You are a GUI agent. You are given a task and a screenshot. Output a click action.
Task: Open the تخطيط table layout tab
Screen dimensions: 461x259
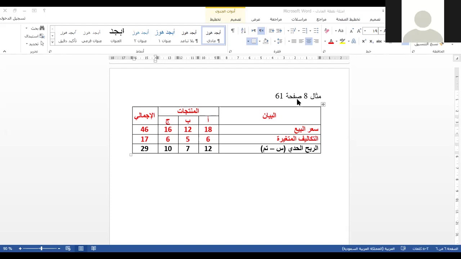[x=215, y=19]
